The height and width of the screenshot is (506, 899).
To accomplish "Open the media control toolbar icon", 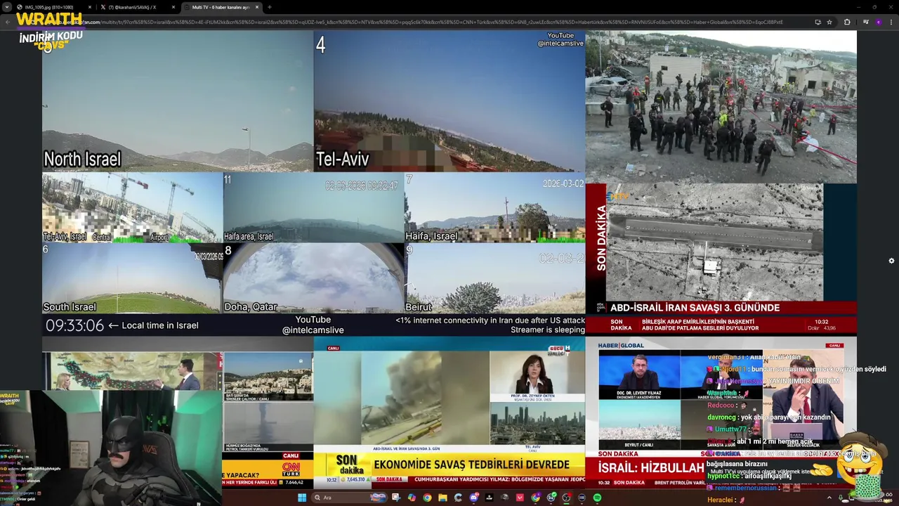I will click(866, 22).
